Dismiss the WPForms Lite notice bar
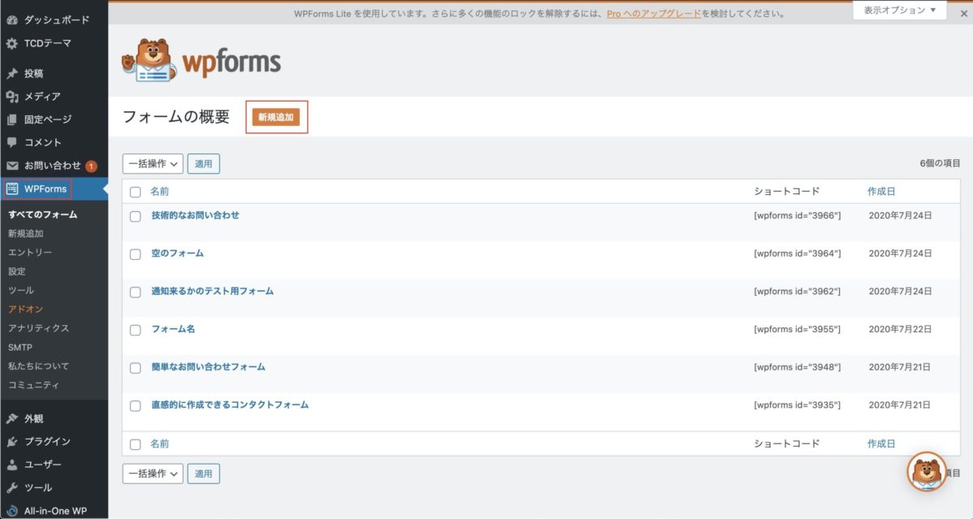 click(x=964, y=13)
